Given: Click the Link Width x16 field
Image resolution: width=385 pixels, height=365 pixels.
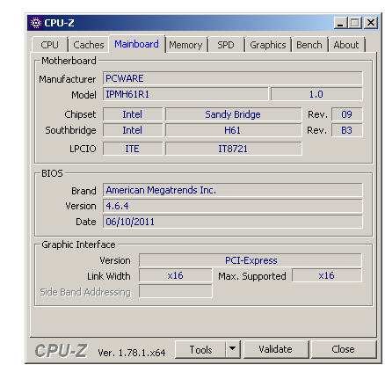Looking at the screenshot, I should 176,275.
